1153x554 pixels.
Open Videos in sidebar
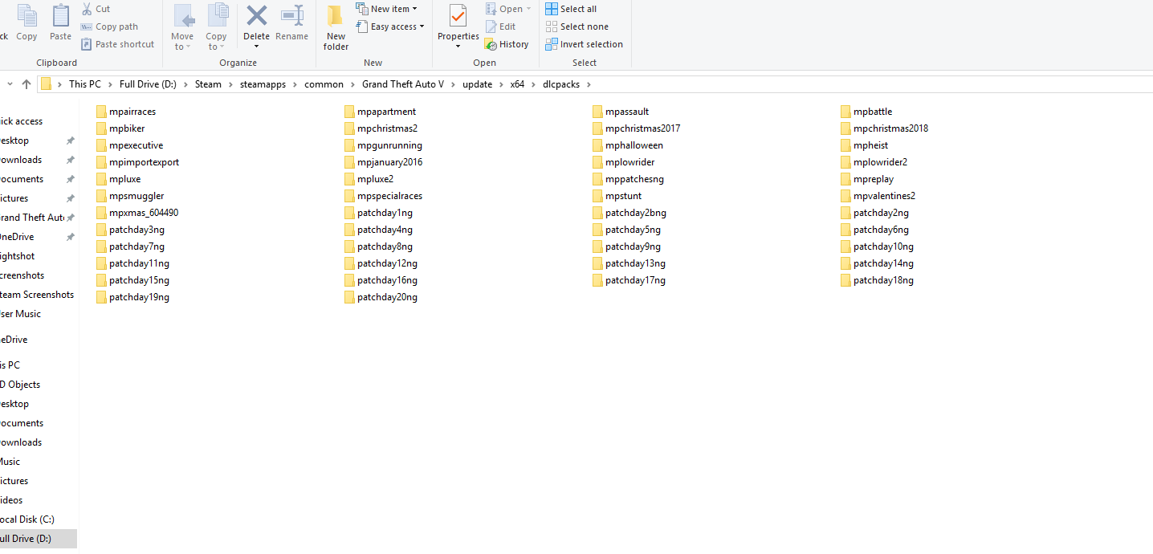[12, 500]
